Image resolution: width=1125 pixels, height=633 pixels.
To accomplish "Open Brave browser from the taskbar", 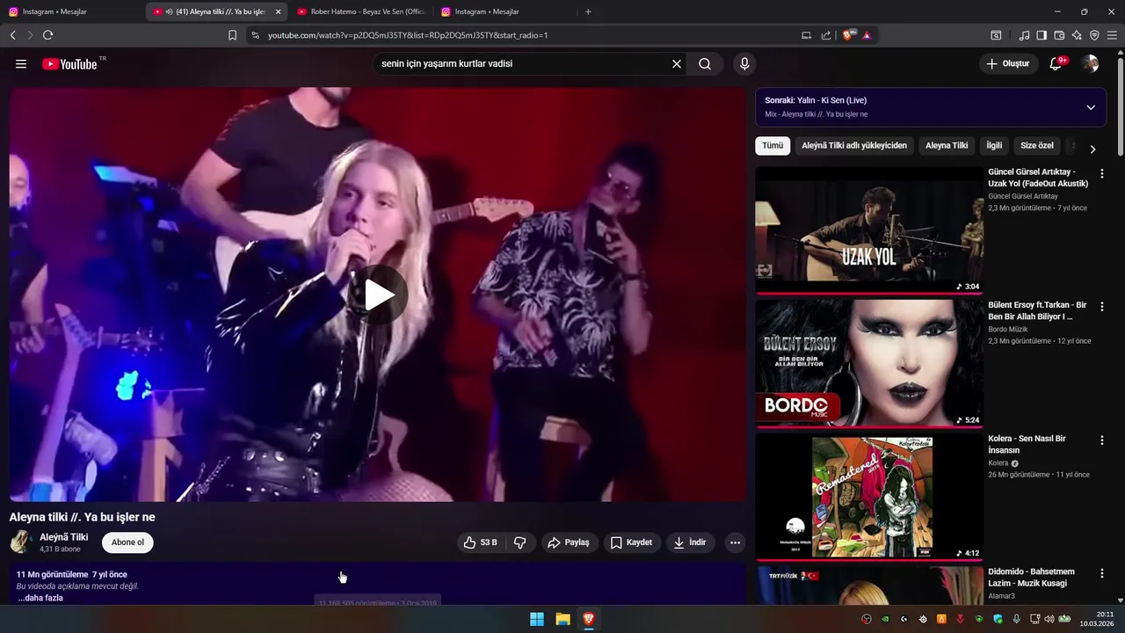I will coord(589,619).
